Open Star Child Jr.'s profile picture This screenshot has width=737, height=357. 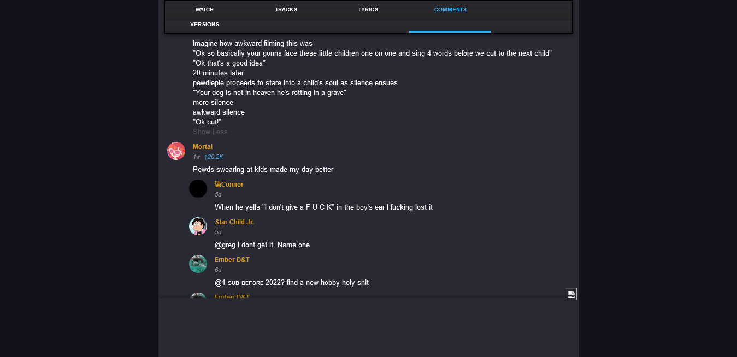click(x=198, y=226)
